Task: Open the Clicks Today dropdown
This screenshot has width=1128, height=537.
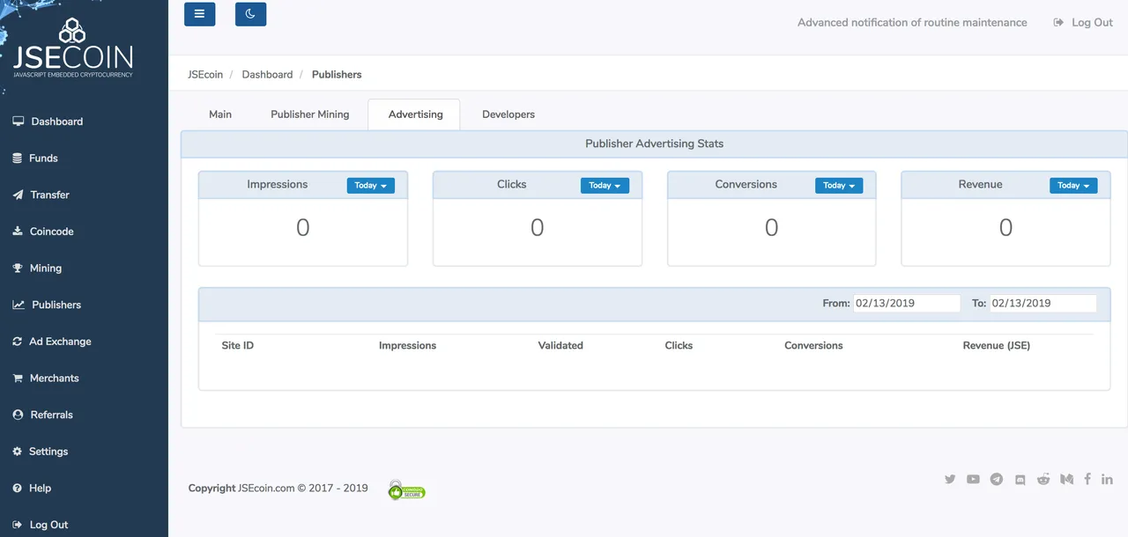Action: pos(605,186)
